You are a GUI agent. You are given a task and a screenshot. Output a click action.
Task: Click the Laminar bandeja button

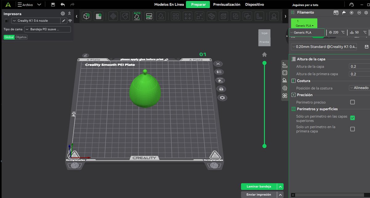point(259,187)
